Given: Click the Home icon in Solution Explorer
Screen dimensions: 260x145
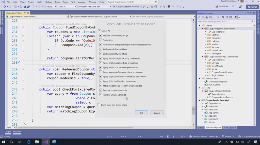Looking at the screenshot, I should click(206, 17).
